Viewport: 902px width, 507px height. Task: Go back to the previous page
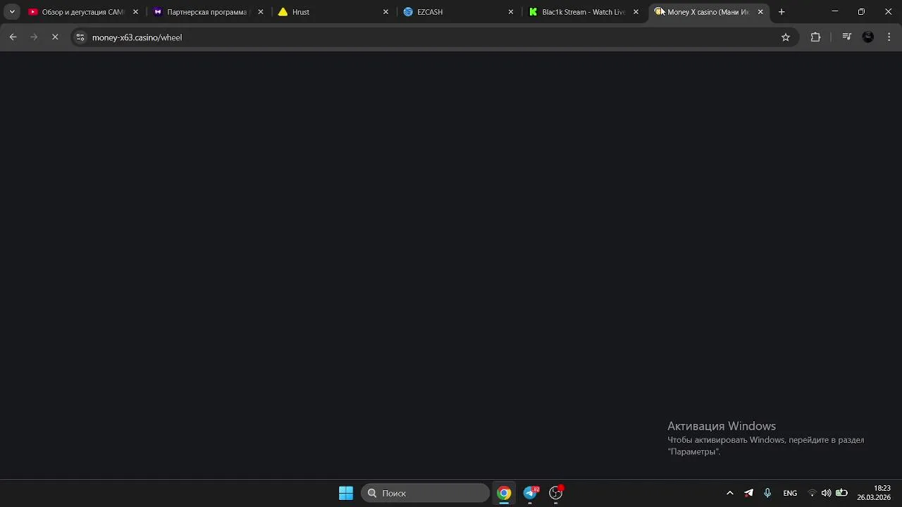pos(13,37)
